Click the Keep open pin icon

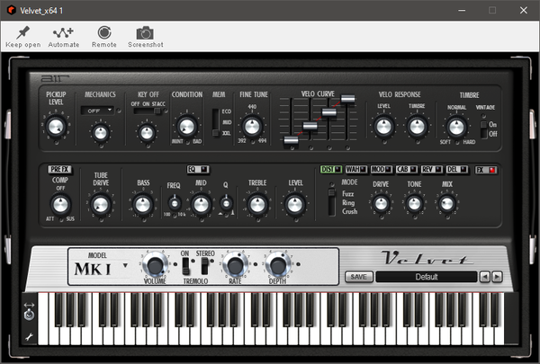[x=23, y=32]
